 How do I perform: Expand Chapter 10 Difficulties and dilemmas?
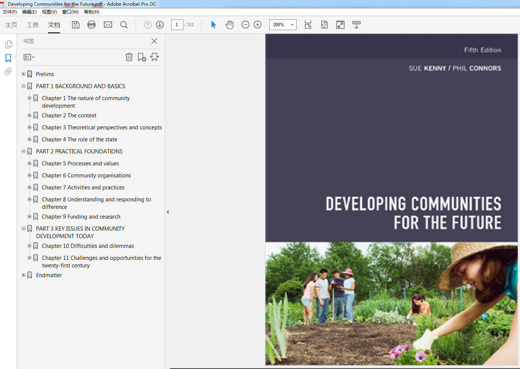pos(29,246)
